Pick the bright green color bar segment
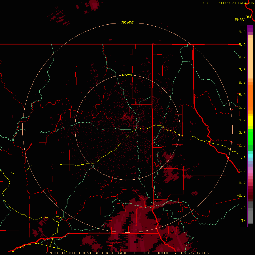255x255 pixels. (x=250, y=137)
